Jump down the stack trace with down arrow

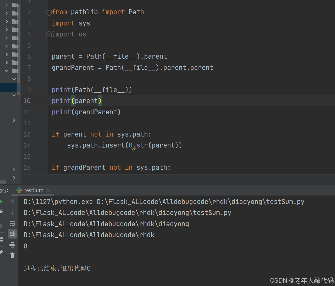(12, 212)
